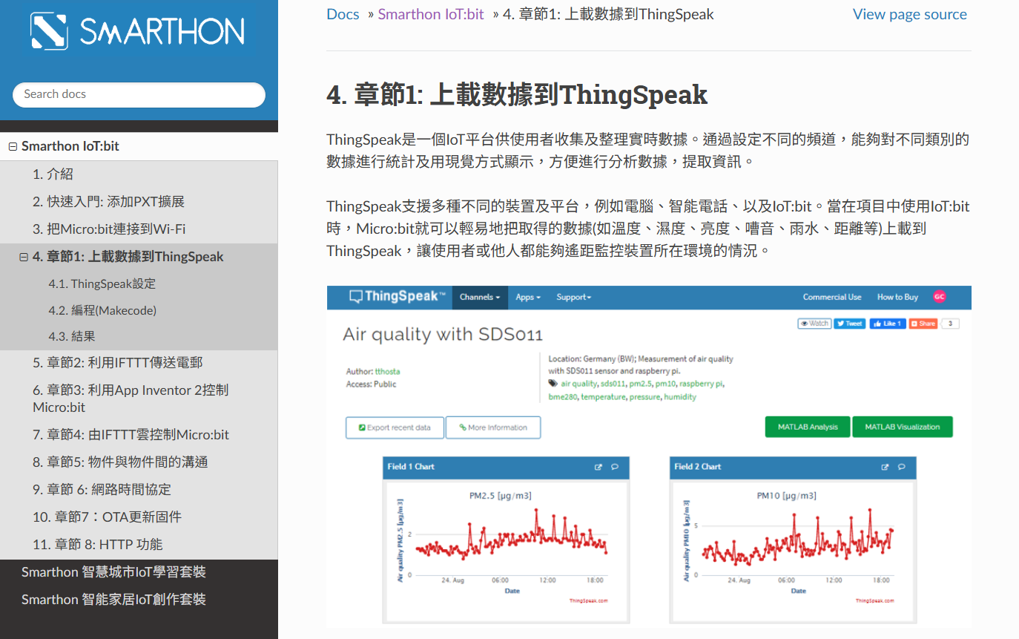
Task: Click View page source link
Action: [x=909, y=14]
